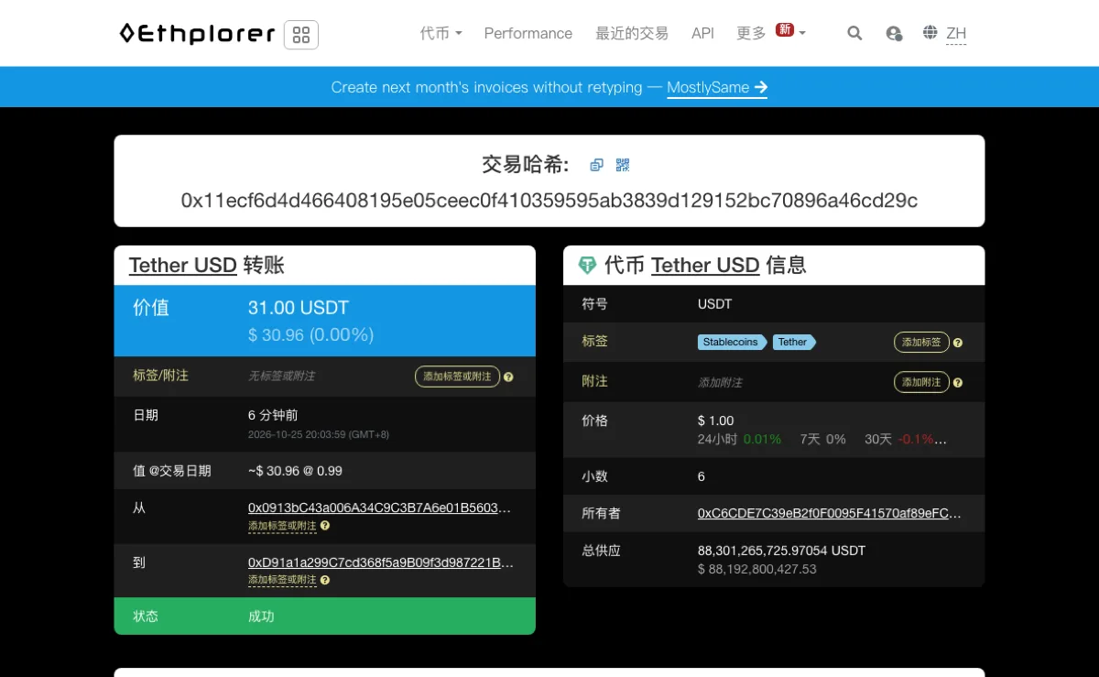Click the 24小时 0.01% change
This screenshot has height=677, width=1099.
(739, 440)
